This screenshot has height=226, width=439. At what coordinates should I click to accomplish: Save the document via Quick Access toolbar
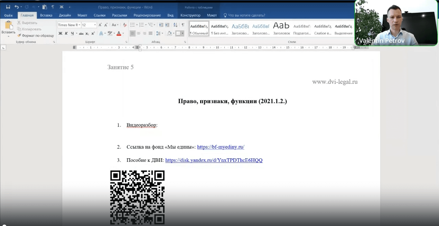tap(8, 7)
